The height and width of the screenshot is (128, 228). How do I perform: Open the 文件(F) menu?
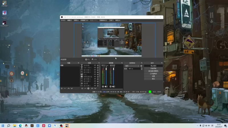63,20
